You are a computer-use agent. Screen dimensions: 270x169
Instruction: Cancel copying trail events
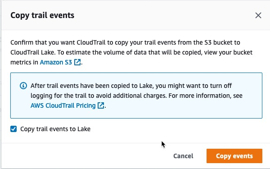pyautogui.click(x=183, y=156)
